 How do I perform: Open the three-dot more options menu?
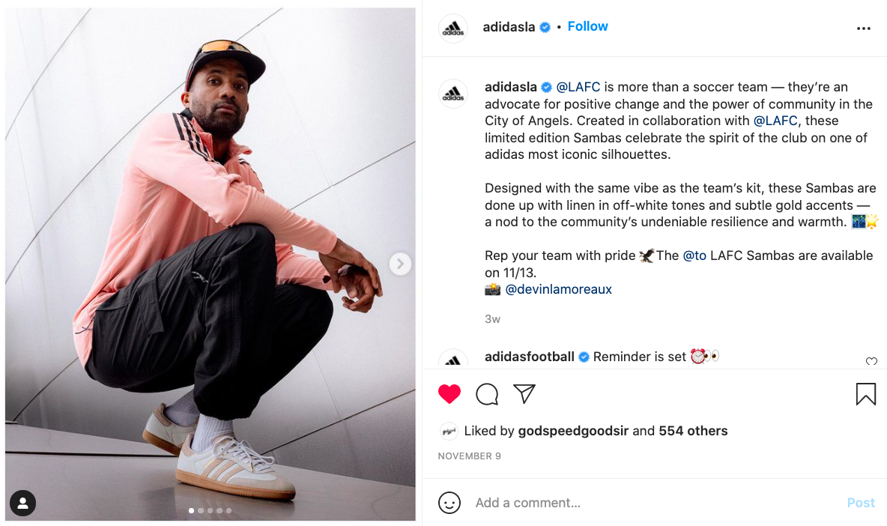point(863,28)
